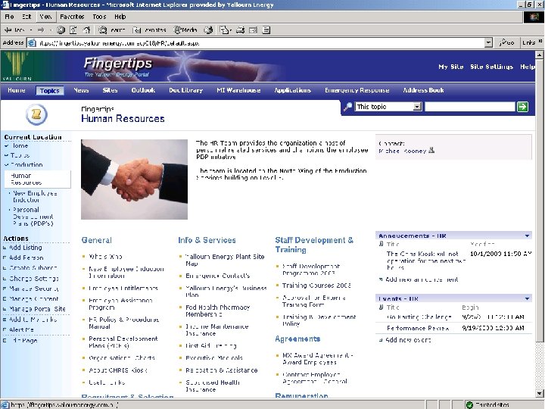Open the About CHRIS Kiosk link

118,370
